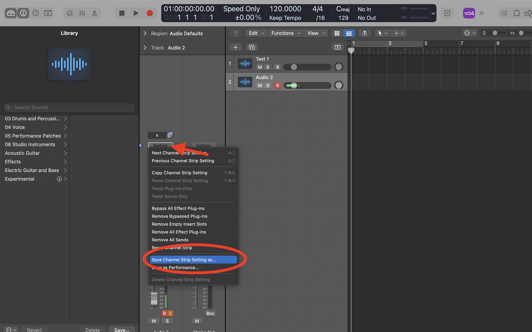
Task: Select the Audio 2 track waveform icon
Action: click(245, 82)
